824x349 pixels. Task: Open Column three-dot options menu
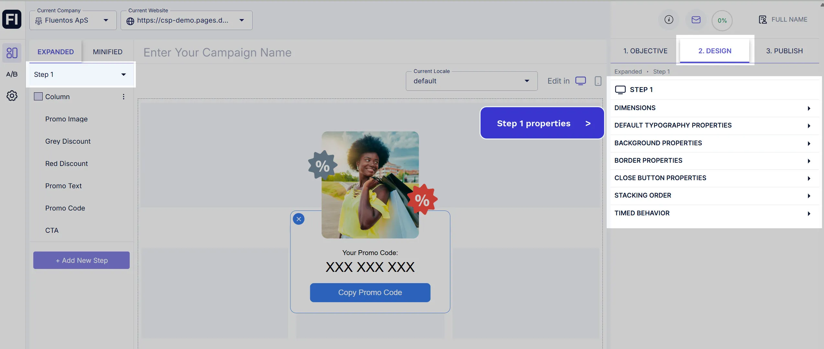tap(124, 97)
